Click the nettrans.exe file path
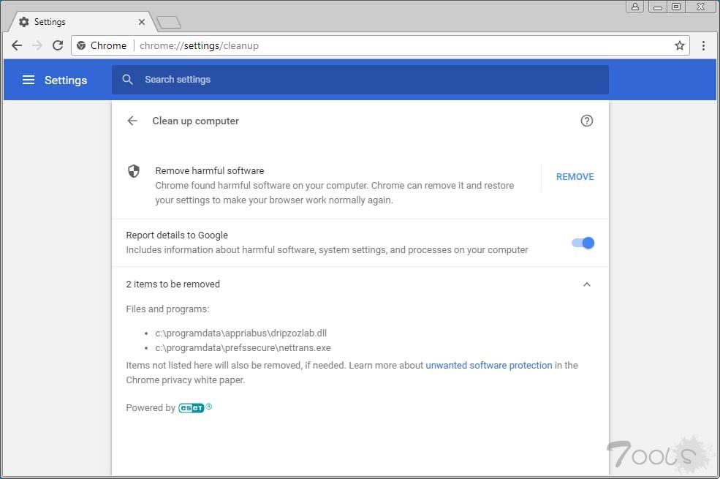This screenshot has width=720, height=479. tap(243, 348)
